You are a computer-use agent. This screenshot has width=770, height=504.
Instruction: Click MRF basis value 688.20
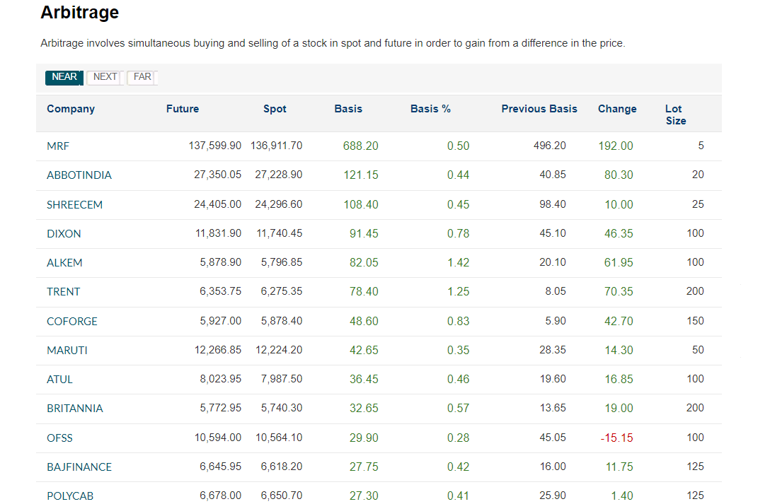[360, 146]
